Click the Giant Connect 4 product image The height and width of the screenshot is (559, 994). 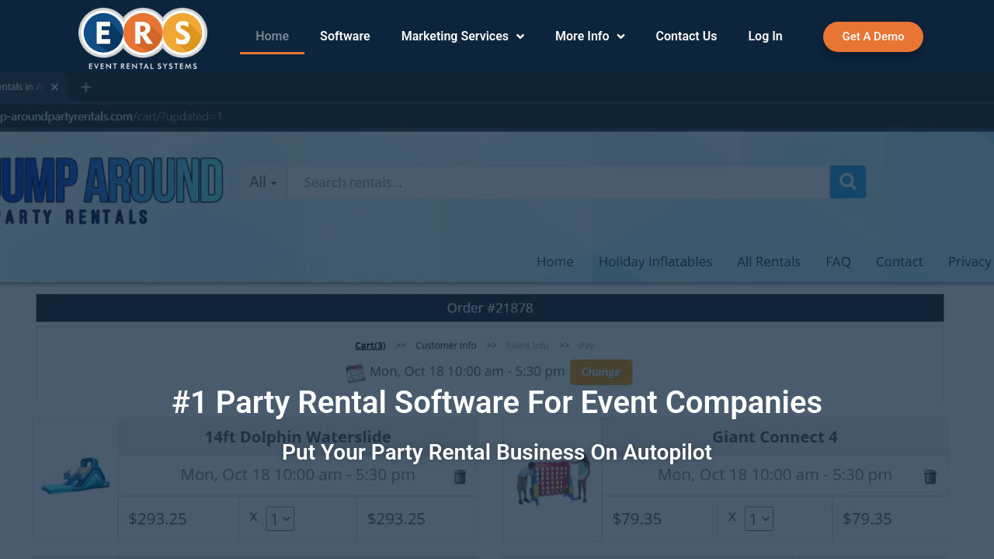553,480
